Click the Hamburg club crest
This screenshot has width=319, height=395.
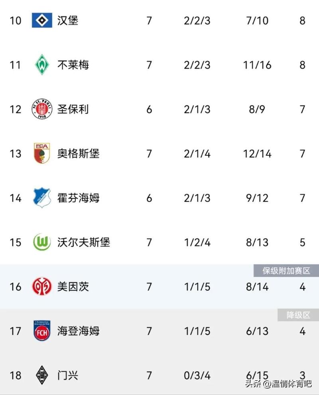tap(42, 20)
